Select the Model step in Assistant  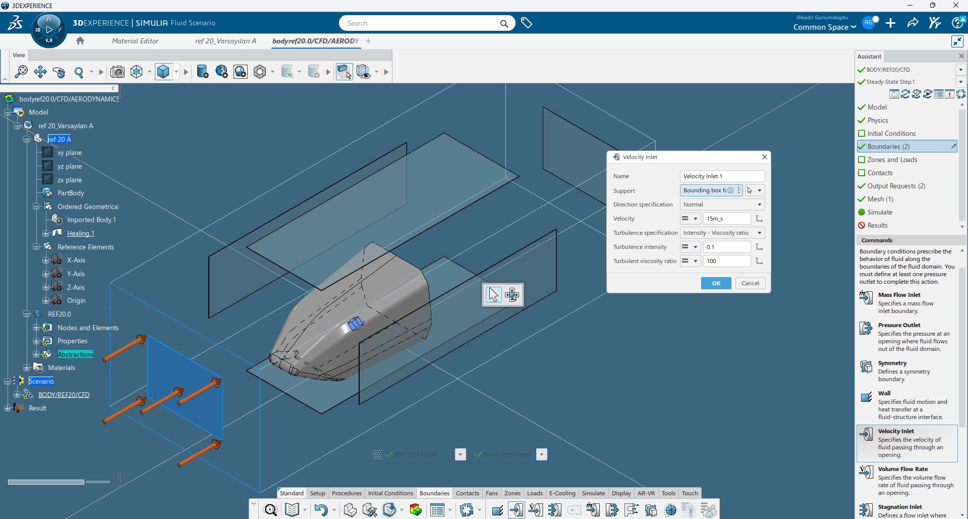[x=877, y=107]
